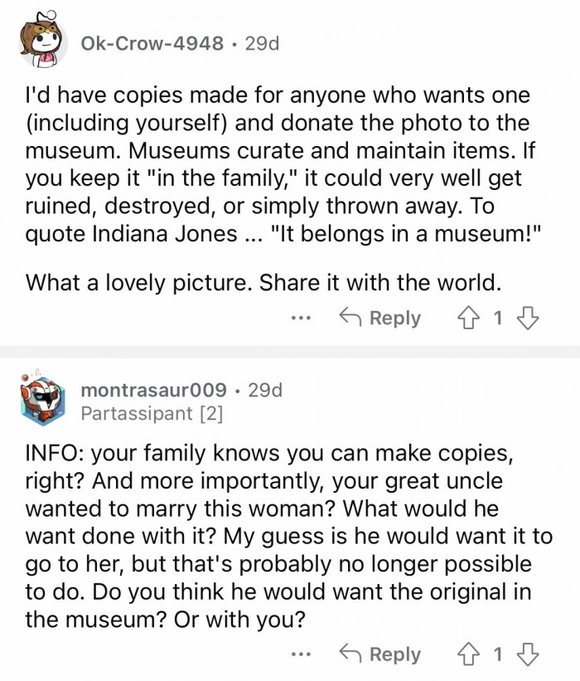Click montrasaur009's robot avatar
The image size is (580, 681).
click(42, 398)
